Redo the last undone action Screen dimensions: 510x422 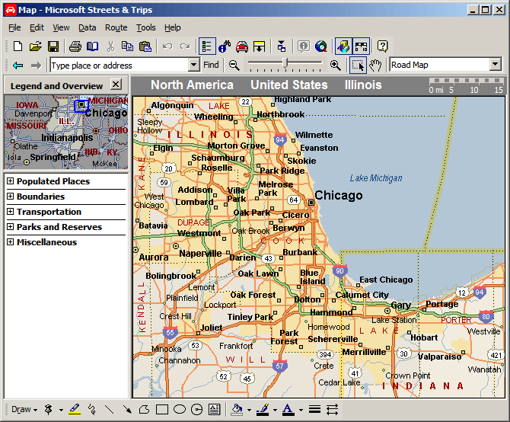(185, 46)
